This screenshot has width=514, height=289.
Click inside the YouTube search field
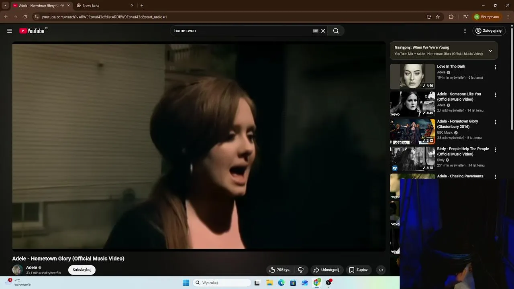(x=241, y=31)
